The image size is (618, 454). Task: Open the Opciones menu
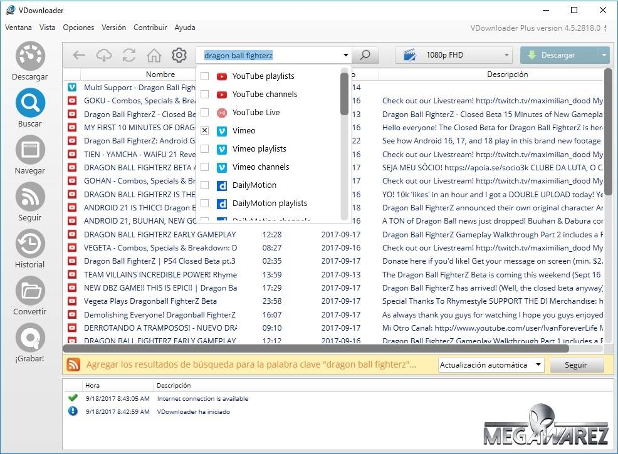[78, 28]
